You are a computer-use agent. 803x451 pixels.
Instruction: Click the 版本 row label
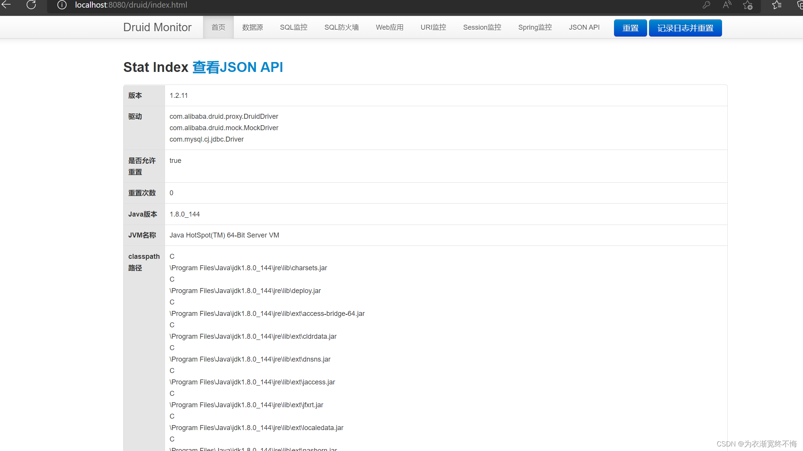pos(135,96)
